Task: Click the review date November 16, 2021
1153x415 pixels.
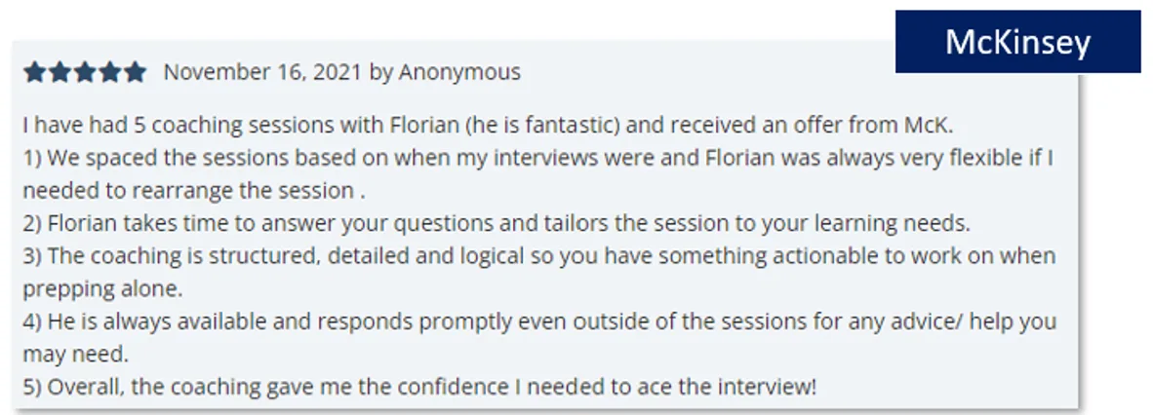Action: [x=262, y=72]
